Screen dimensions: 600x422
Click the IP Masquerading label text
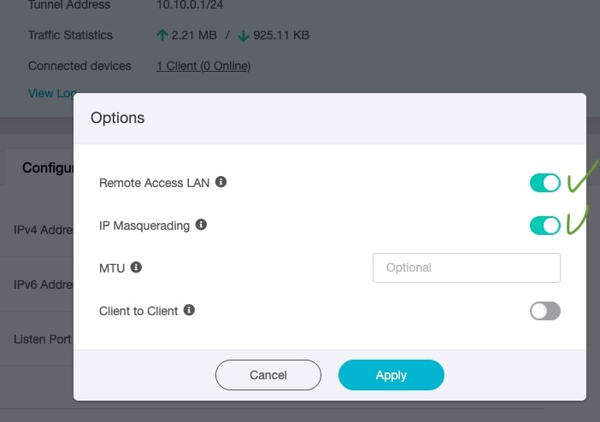[144, 226]
